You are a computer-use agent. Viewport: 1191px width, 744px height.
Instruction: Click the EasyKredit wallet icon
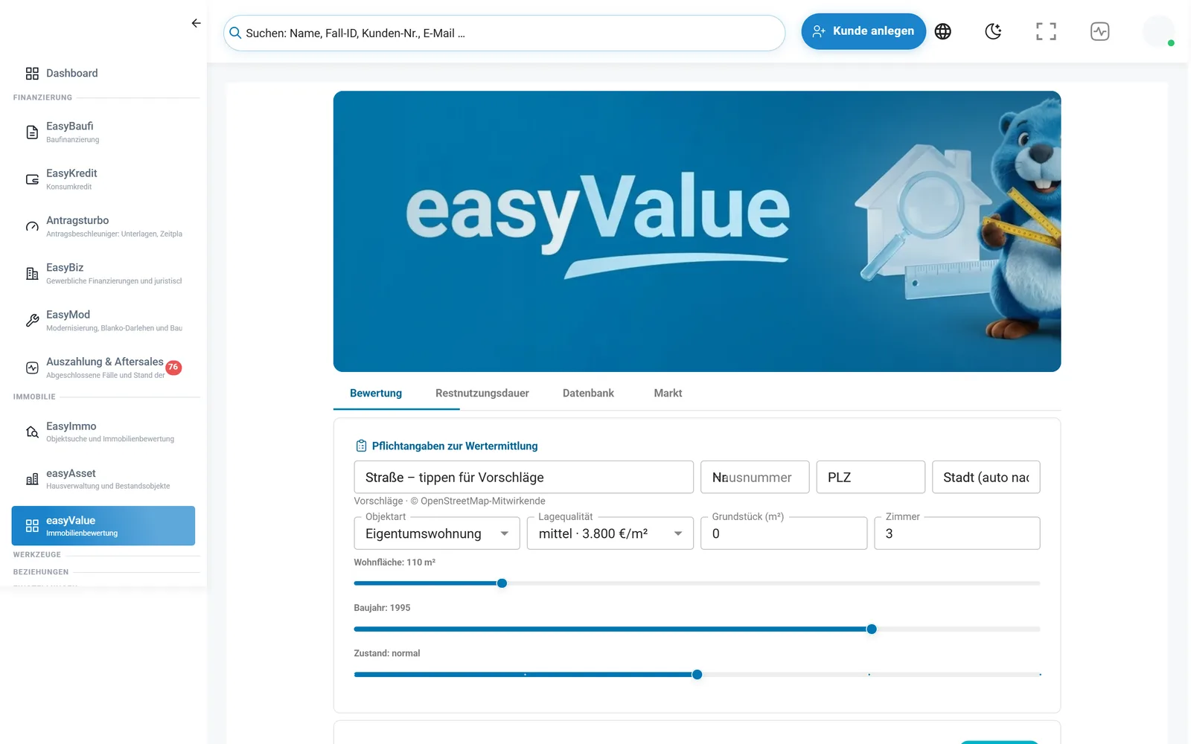pyautogui.click(x=32, y=179)
